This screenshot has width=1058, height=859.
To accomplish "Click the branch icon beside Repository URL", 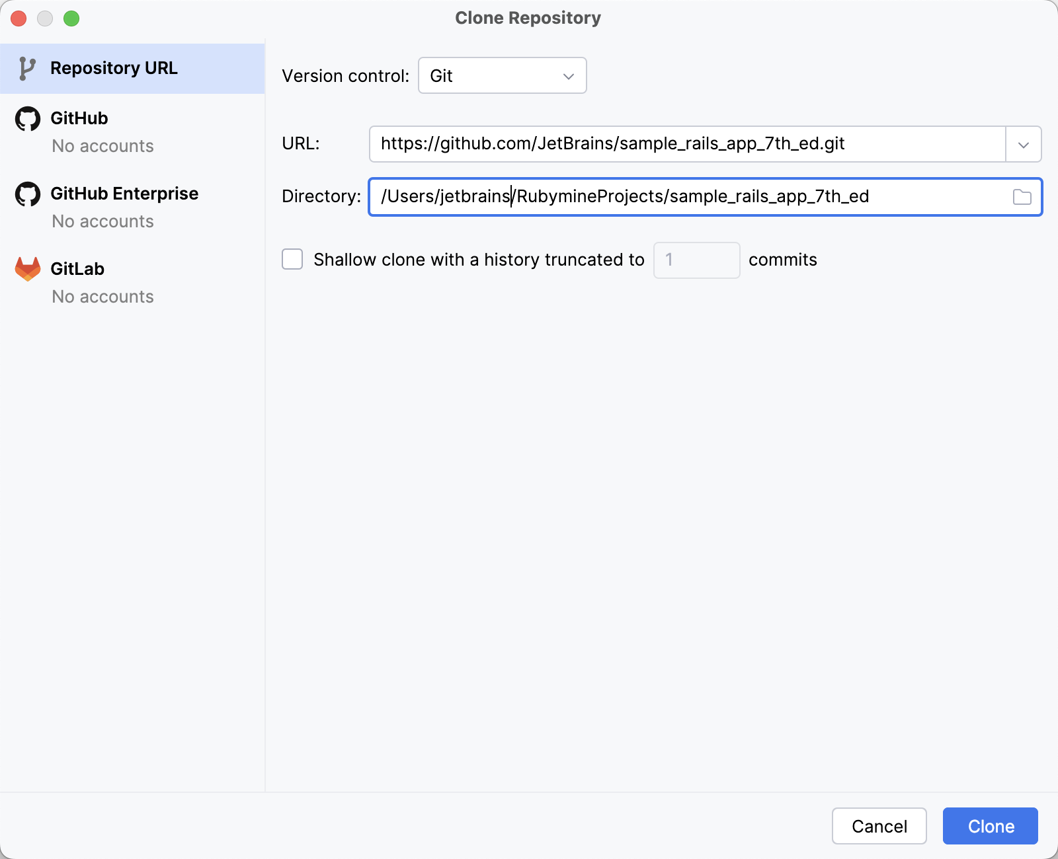I will [27, 67].
